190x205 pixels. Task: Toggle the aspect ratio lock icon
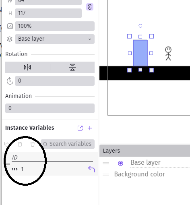(x=90, y=7)
